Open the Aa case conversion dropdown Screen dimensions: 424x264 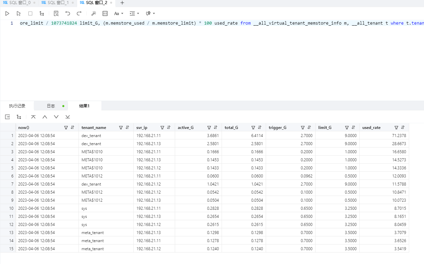(119, 13)
